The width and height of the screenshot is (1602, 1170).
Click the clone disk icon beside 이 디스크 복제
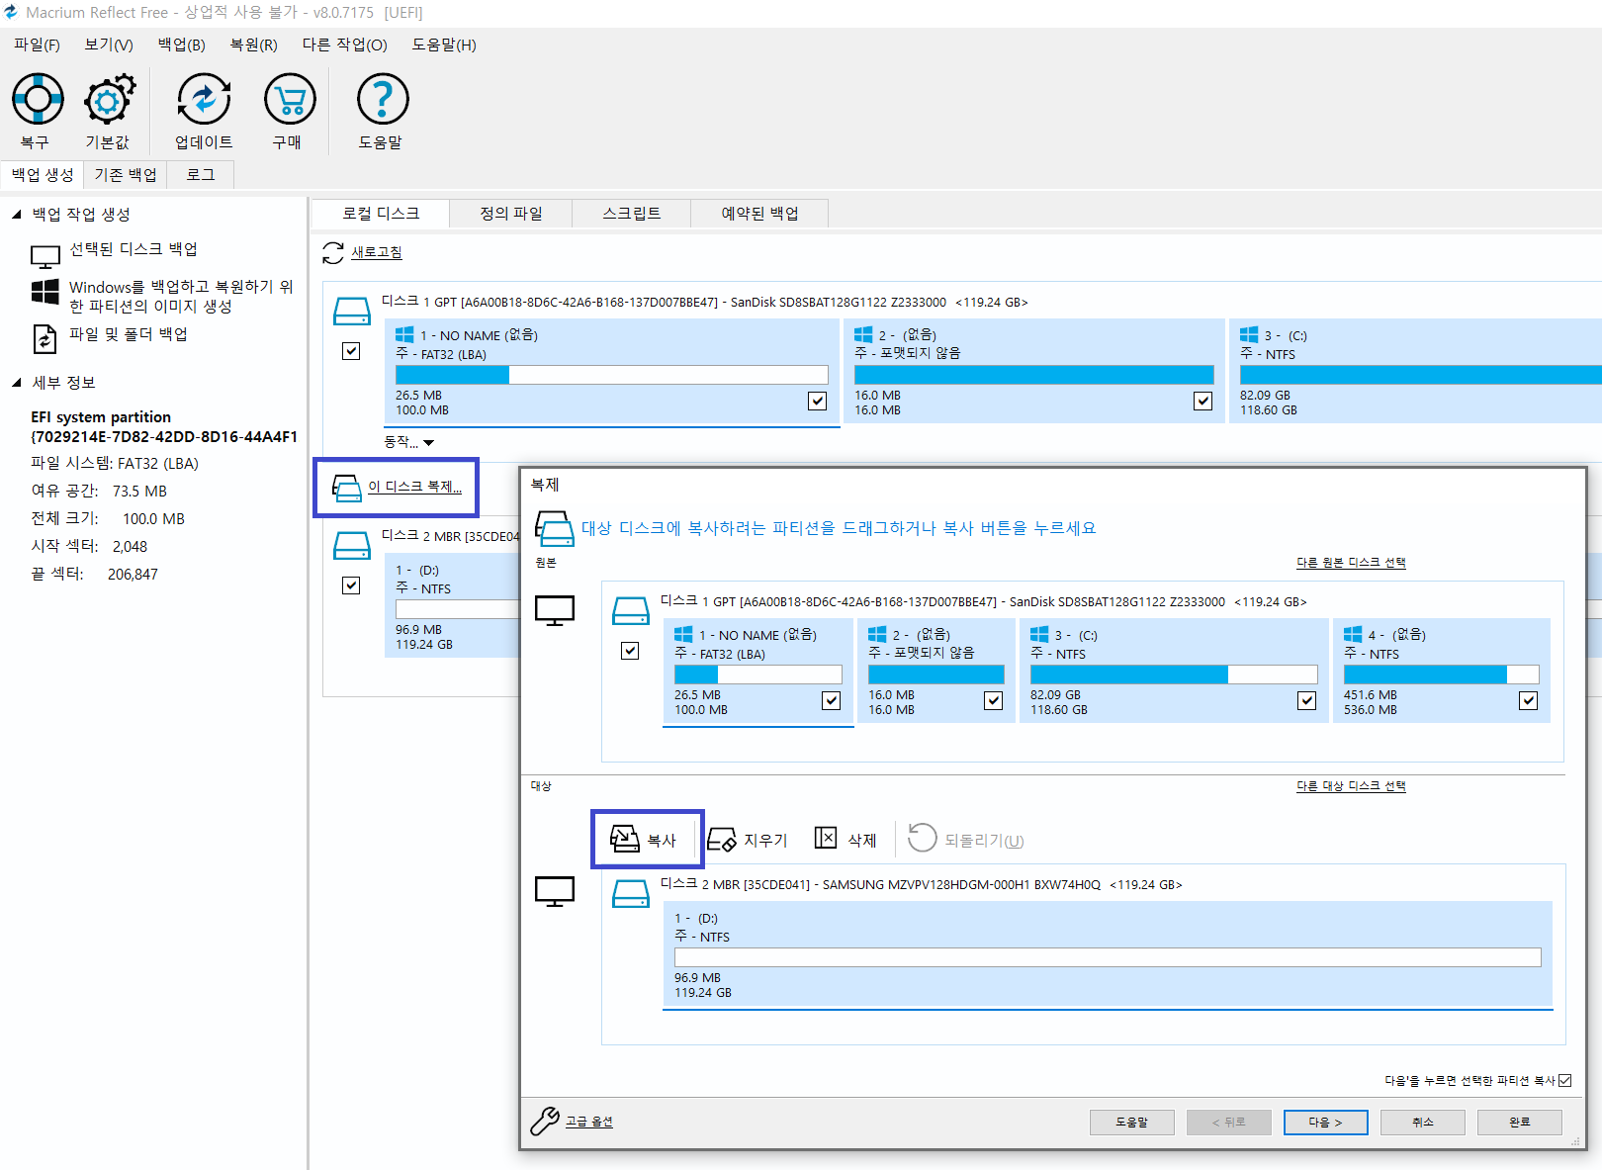347,488
